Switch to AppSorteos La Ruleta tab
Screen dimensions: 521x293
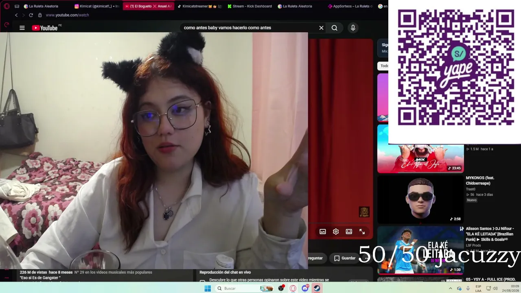[350, 6]
